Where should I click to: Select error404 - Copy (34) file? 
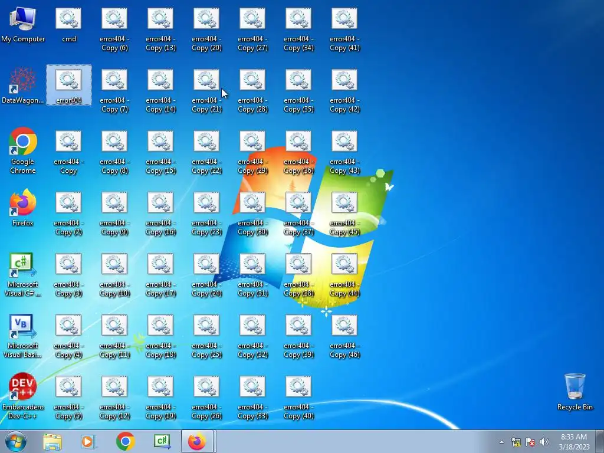[298, 30]
